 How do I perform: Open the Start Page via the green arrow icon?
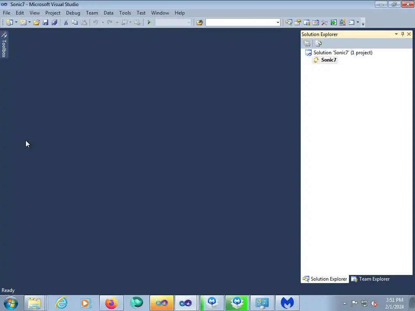(x=334, y=23)
